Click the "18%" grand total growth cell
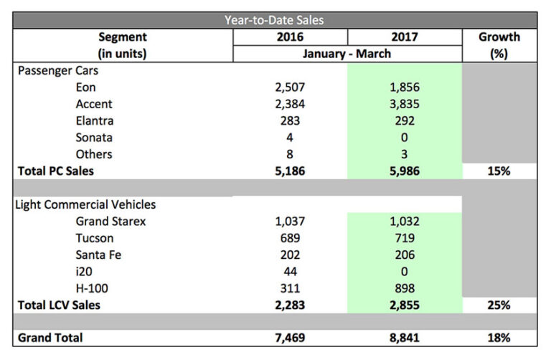This screenshot has height=360, width=551. coord(499,338)
